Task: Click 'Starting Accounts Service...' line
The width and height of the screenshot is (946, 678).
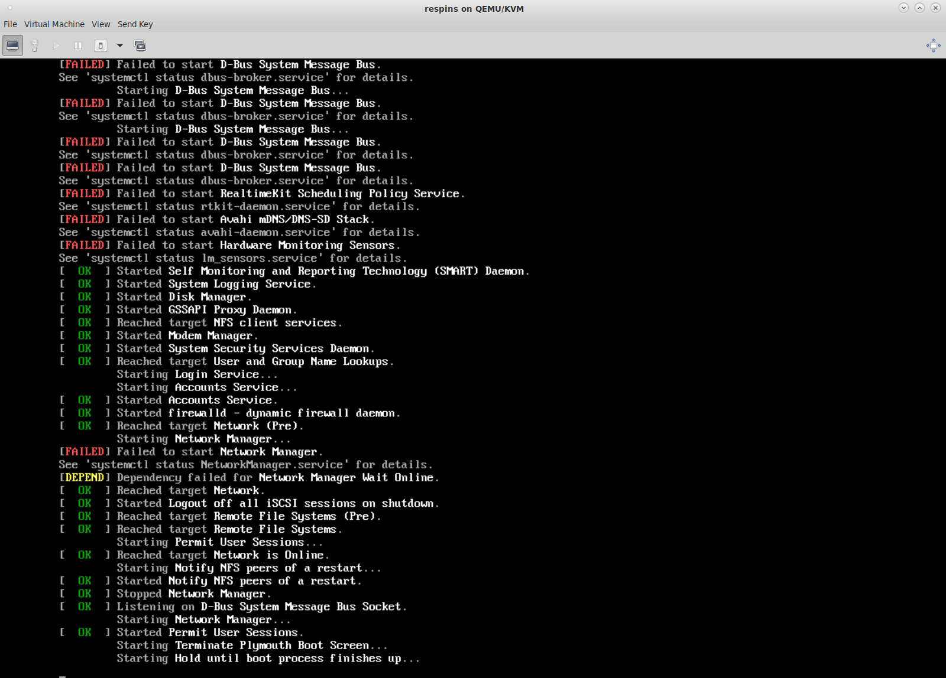Action: point(207,387)
